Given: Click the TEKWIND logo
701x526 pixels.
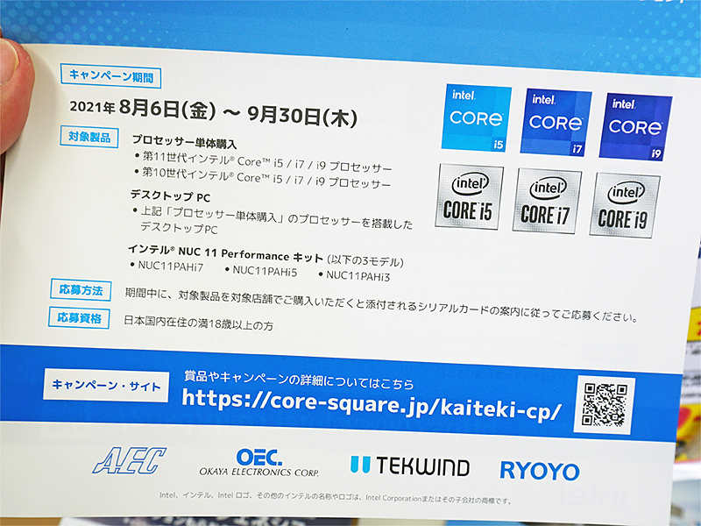Looking at the screenshot, I should (410, 466).
